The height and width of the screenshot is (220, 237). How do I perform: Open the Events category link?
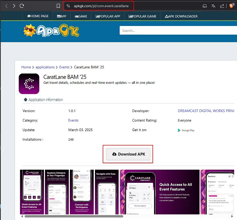point(73,120)
